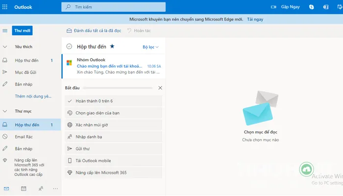Open Mục đã Gửi folder
The image size is (343, 196).
pyautogui.click(x=30, y=72)
